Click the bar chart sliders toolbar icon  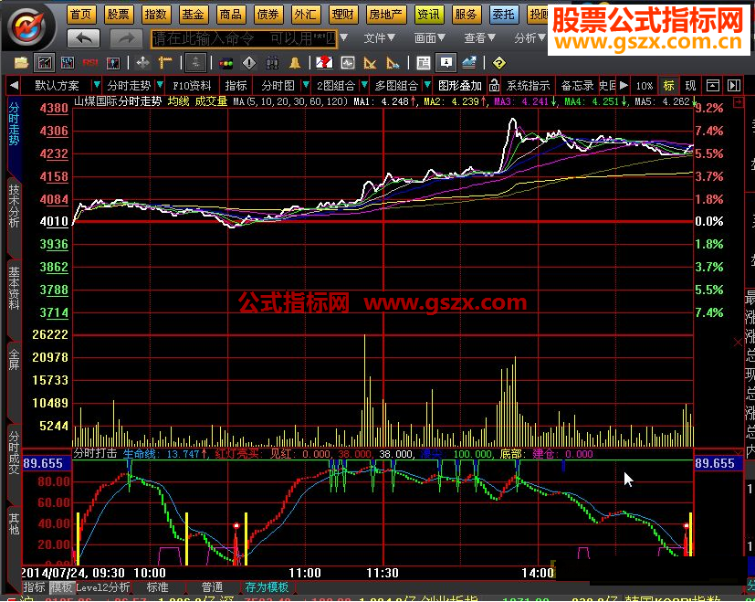[68, 63]
